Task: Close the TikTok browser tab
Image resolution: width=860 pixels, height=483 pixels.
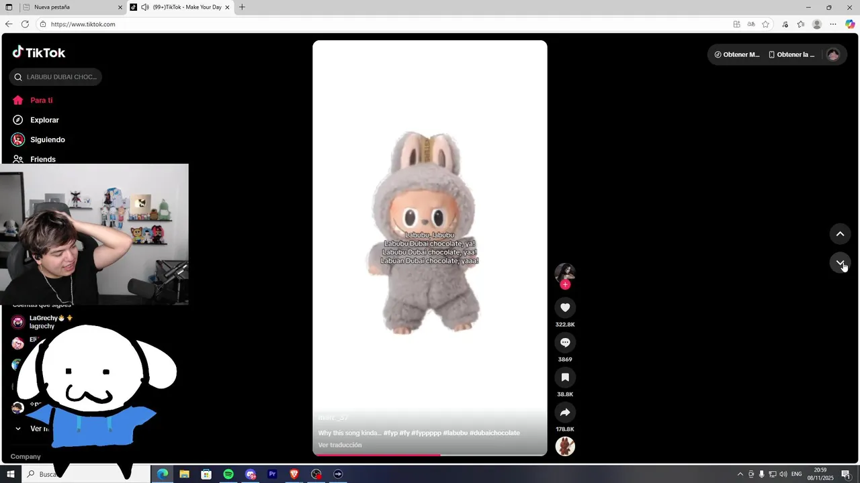Action: coord(227,7)
